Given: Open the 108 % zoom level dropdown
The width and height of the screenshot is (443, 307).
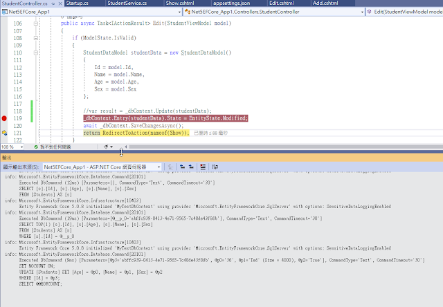Looking at the screenshot, I should click(21, 147).
